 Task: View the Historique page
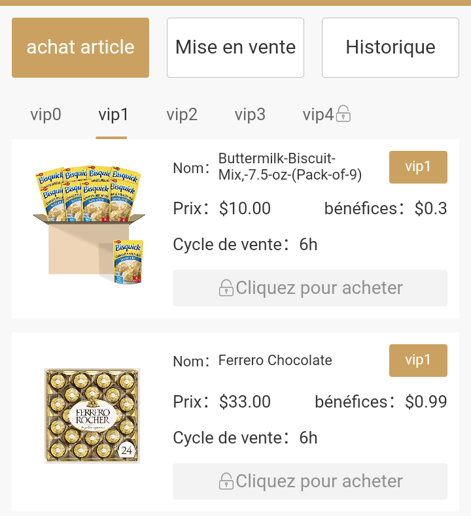click(391, 48)
